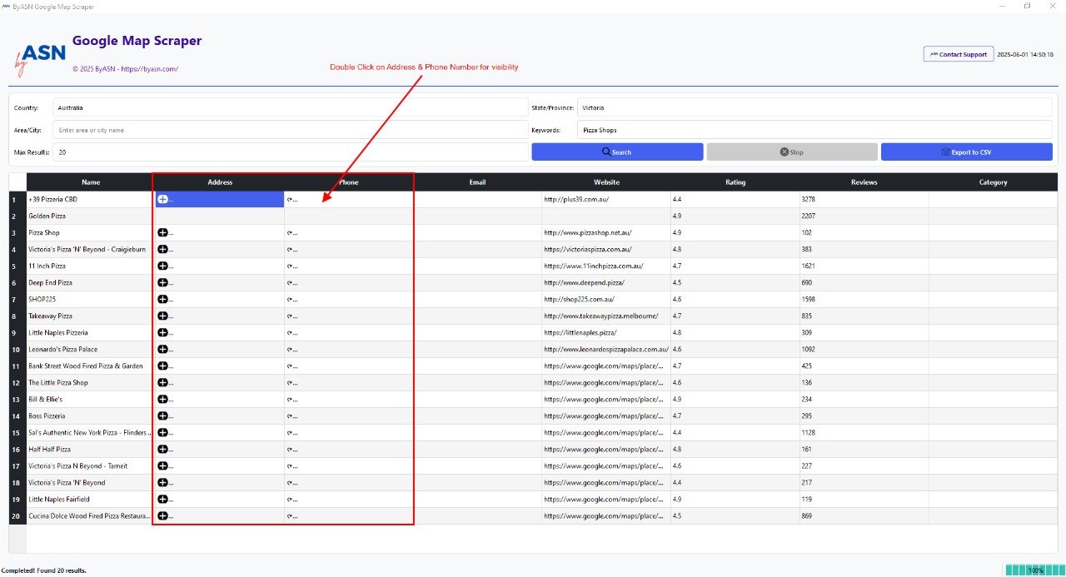Open address icon for Half Half Pizza row
Image resolution: width=1066 pixels, height=577 pixels.
pos(162,450)
